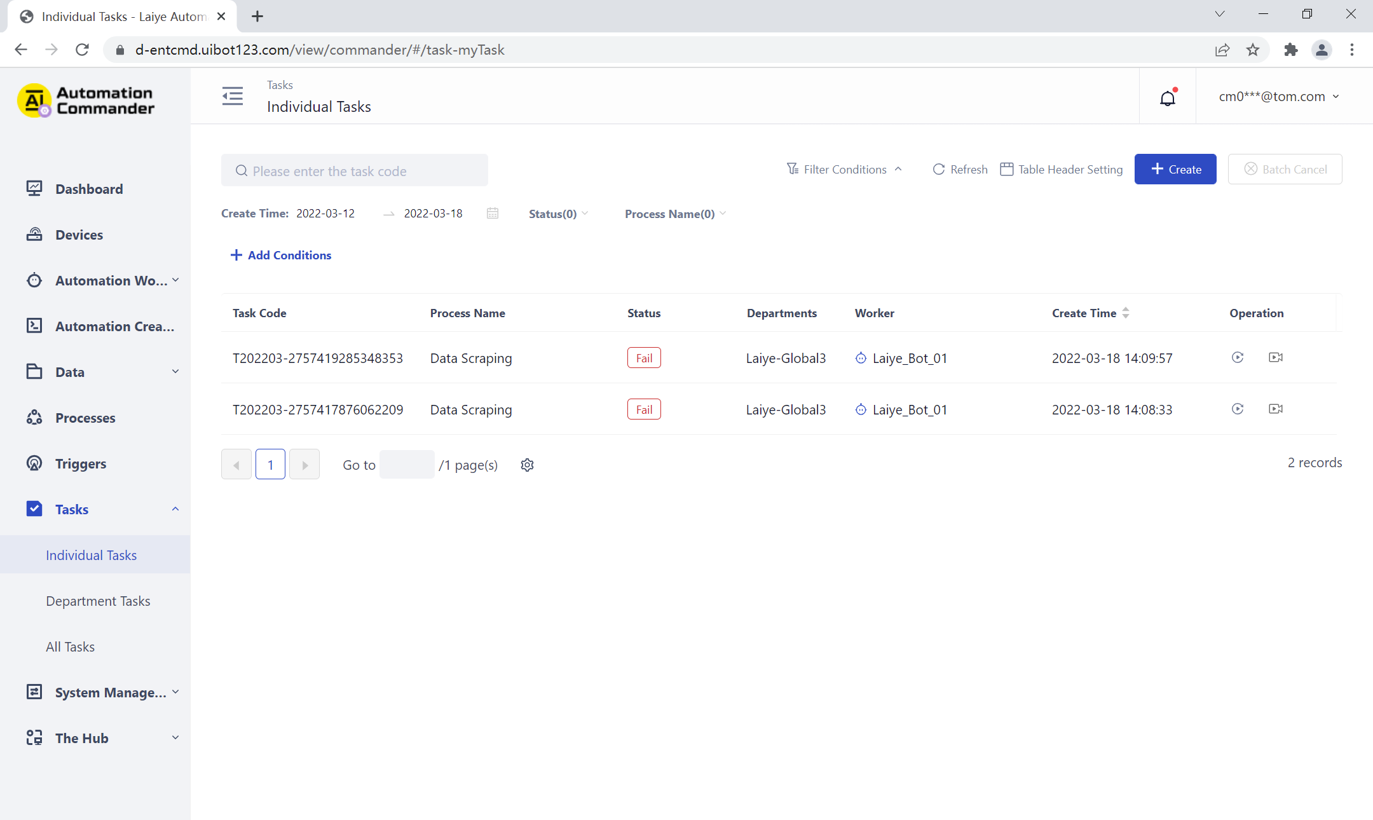Screen dimensions: 1373x820
Task: Click task code T202203-2757419285348353
Action: (x=318, y=358)
